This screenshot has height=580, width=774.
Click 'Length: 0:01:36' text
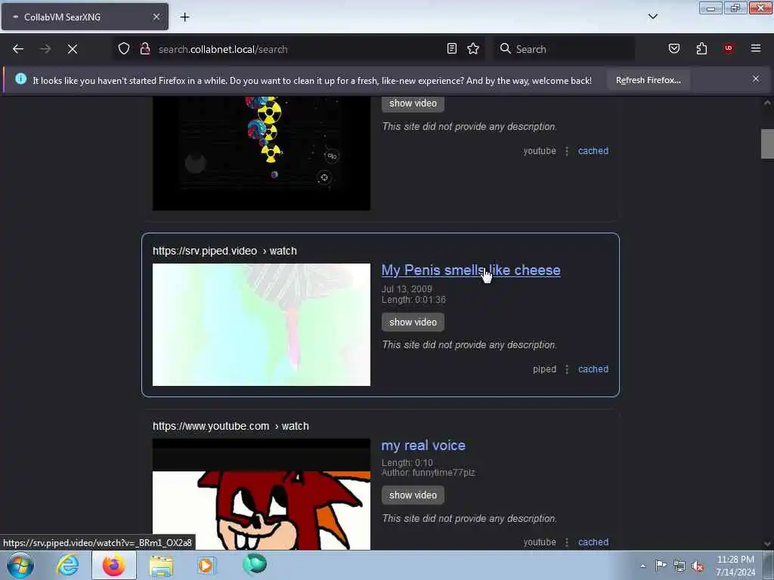(413, 300)
